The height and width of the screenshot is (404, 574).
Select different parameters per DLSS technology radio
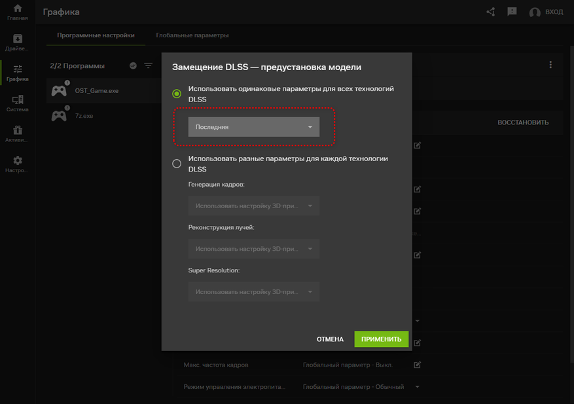tap(177, 163)
